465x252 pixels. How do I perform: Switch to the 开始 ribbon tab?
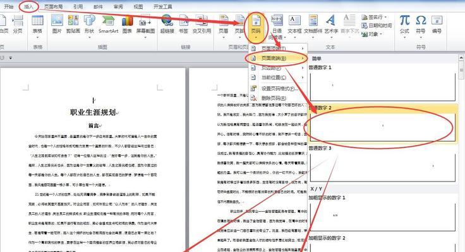[9, 6]
